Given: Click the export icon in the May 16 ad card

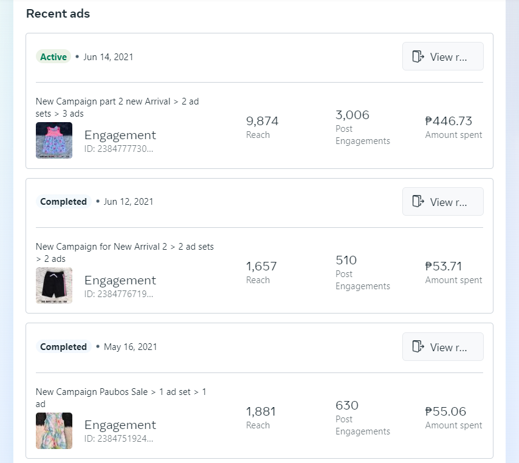Looking at the screenshot, I should [x=418, y=347].
